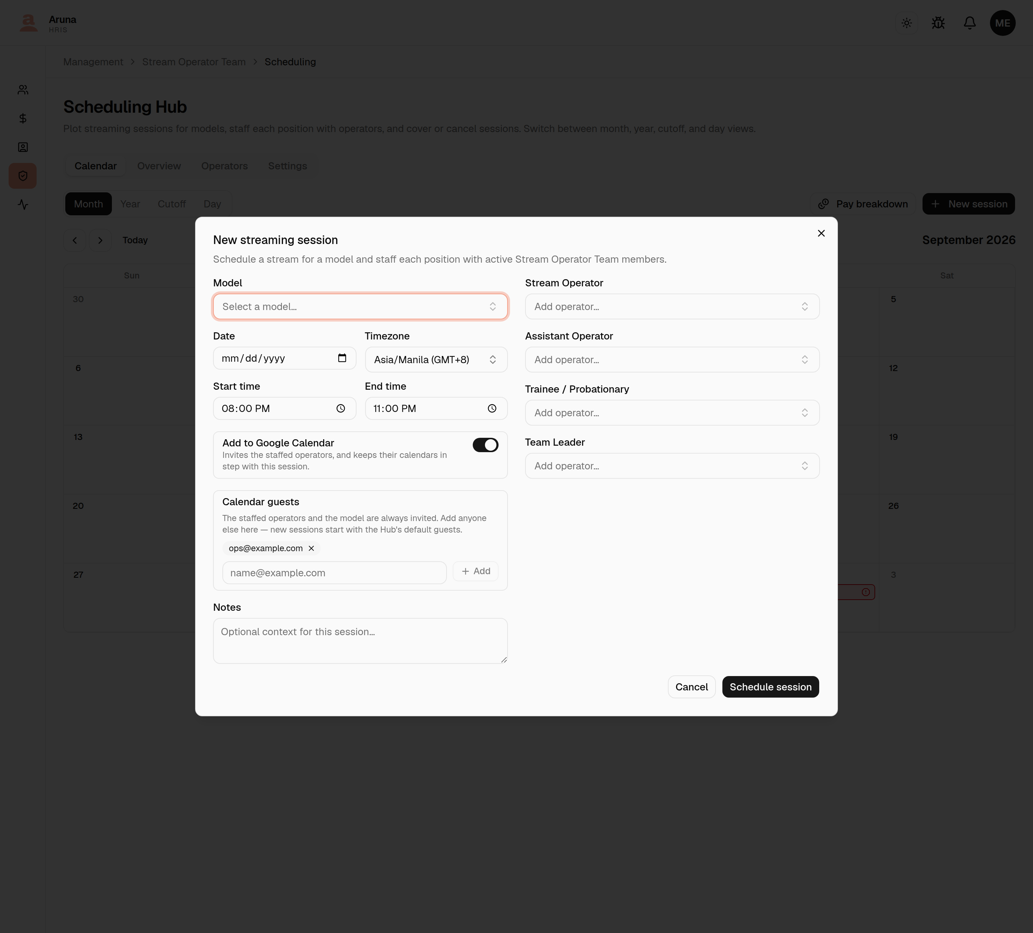
Task: Open the people section in sidebar
Action: pyautogui.click(x=23, y=90)
